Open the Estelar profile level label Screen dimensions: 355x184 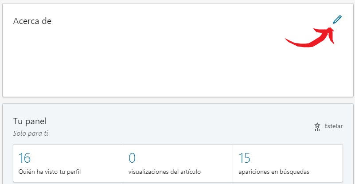click(333, 126)
